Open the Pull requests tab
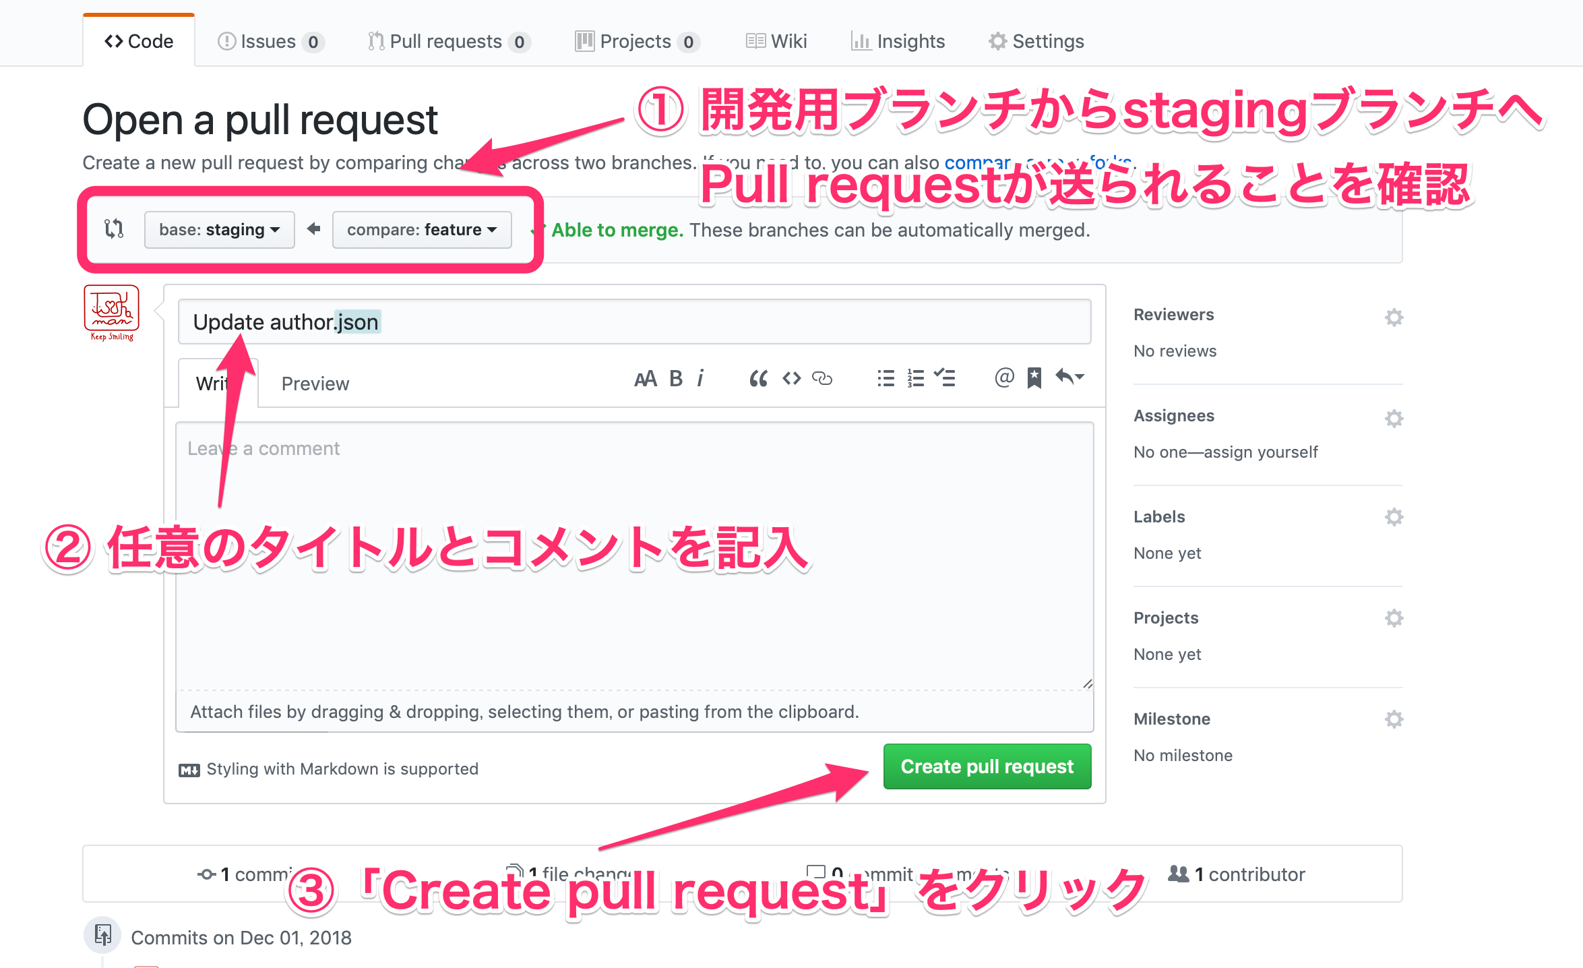This screenshot has height=968, width=1583. [446, 40]
